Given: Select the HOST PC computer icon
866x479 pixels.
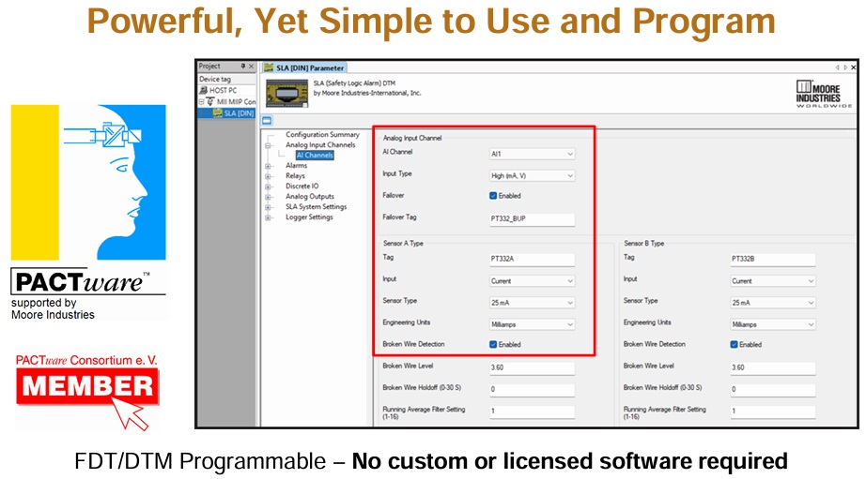Looking at the screenshot, I should coord(203,90).
